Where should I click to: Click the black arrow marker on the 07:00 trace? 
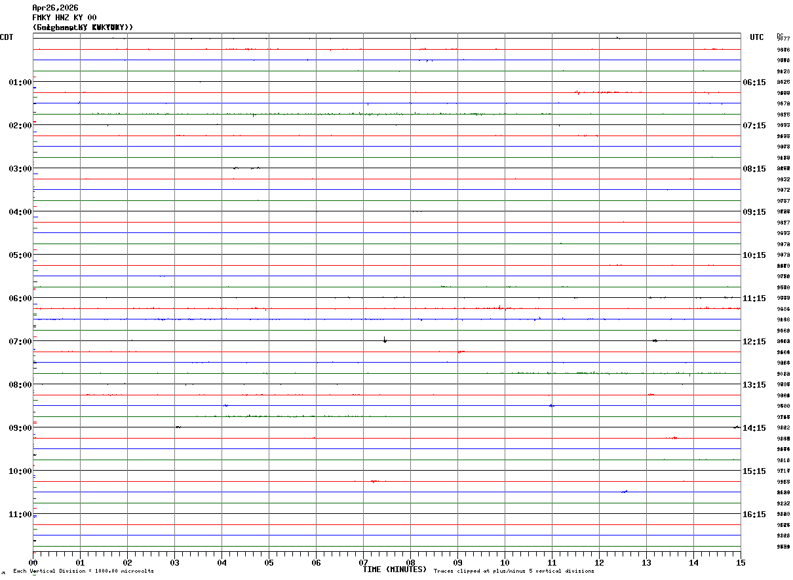385,339
